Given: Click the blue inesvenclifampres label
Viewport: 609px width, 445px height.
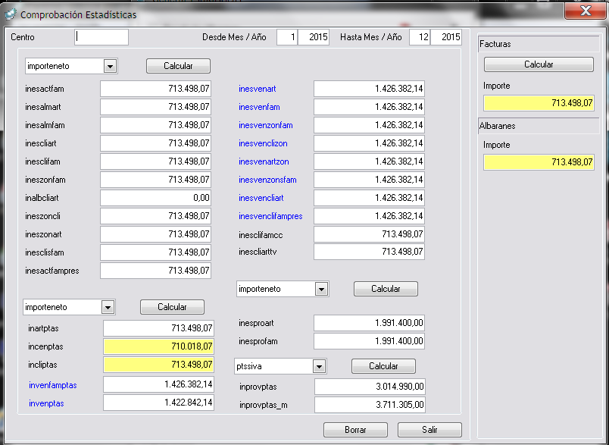Looking at the screenshot, I should [x=270, y=217].
